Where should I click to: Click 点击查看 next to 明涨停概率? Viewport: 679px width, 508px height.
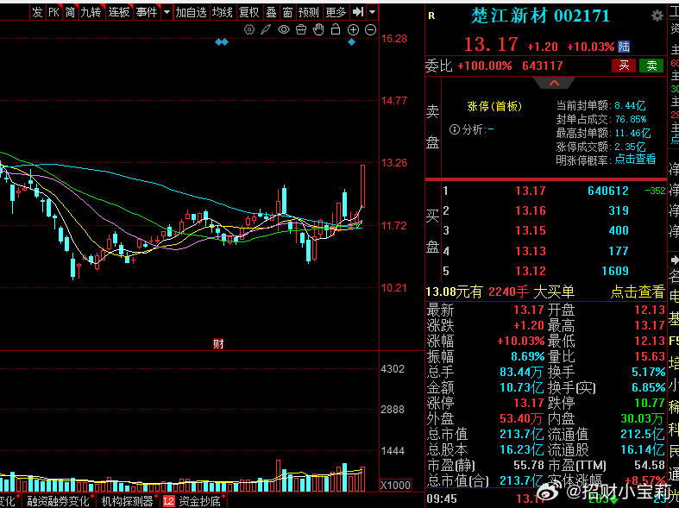click(x=635, y=160)
